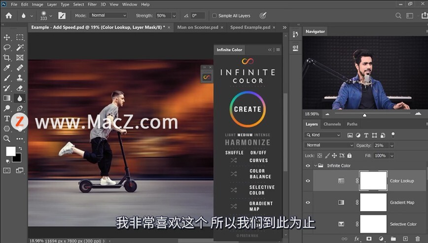Open the Edit Toolbar three-dots menu
This screenshot has height=243, width=428.
pyautogui.click(x=20, y=139)
